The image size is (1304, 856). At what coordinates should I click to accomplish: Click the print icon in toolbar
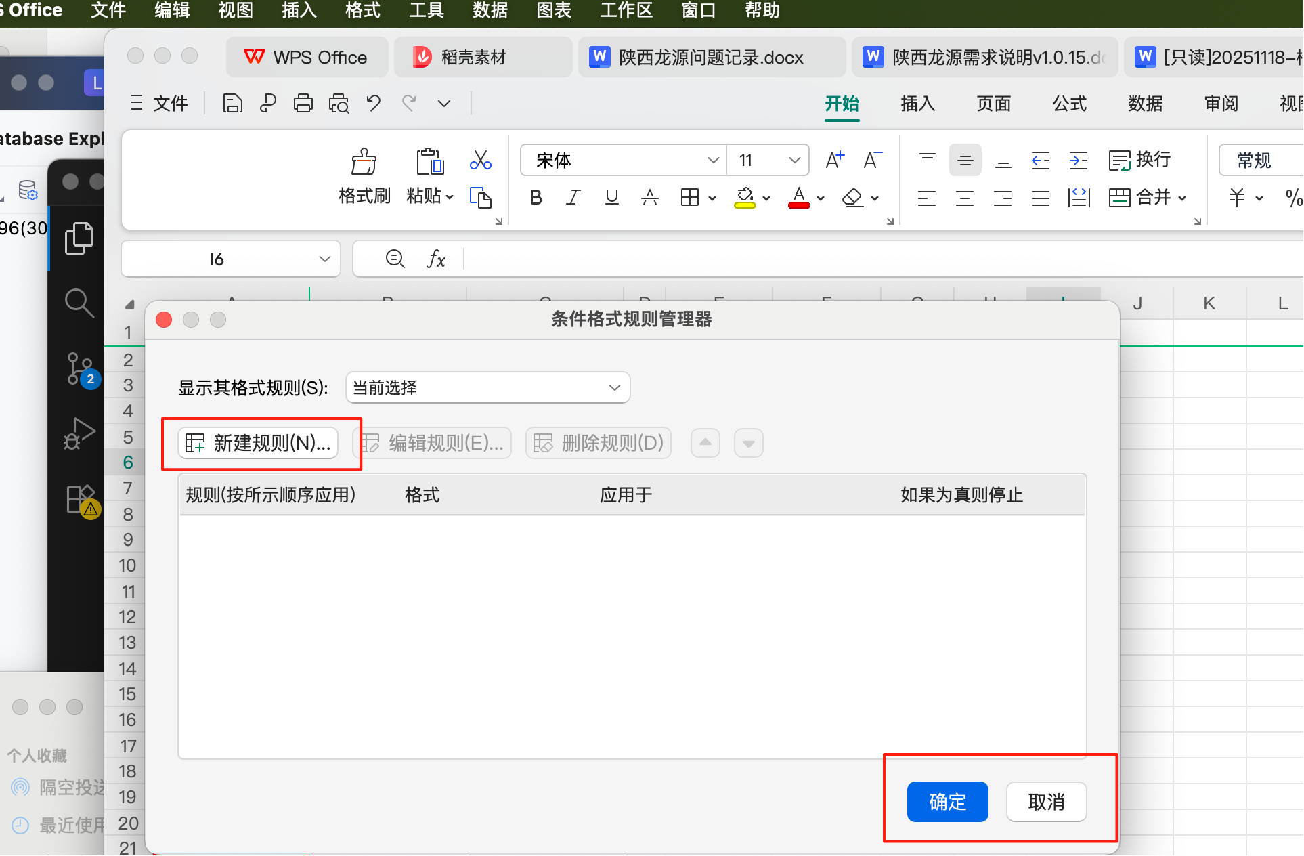(x=303, y=104)
